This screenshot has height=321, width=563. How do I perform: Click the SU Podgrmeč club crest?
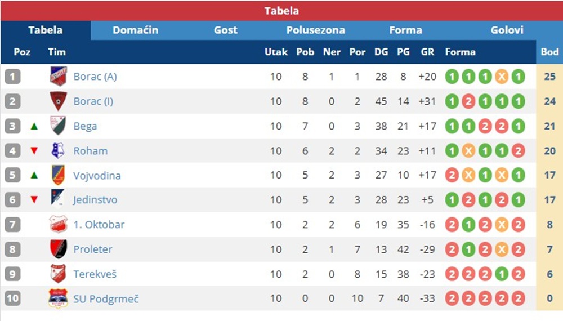[x=58, y=298]
